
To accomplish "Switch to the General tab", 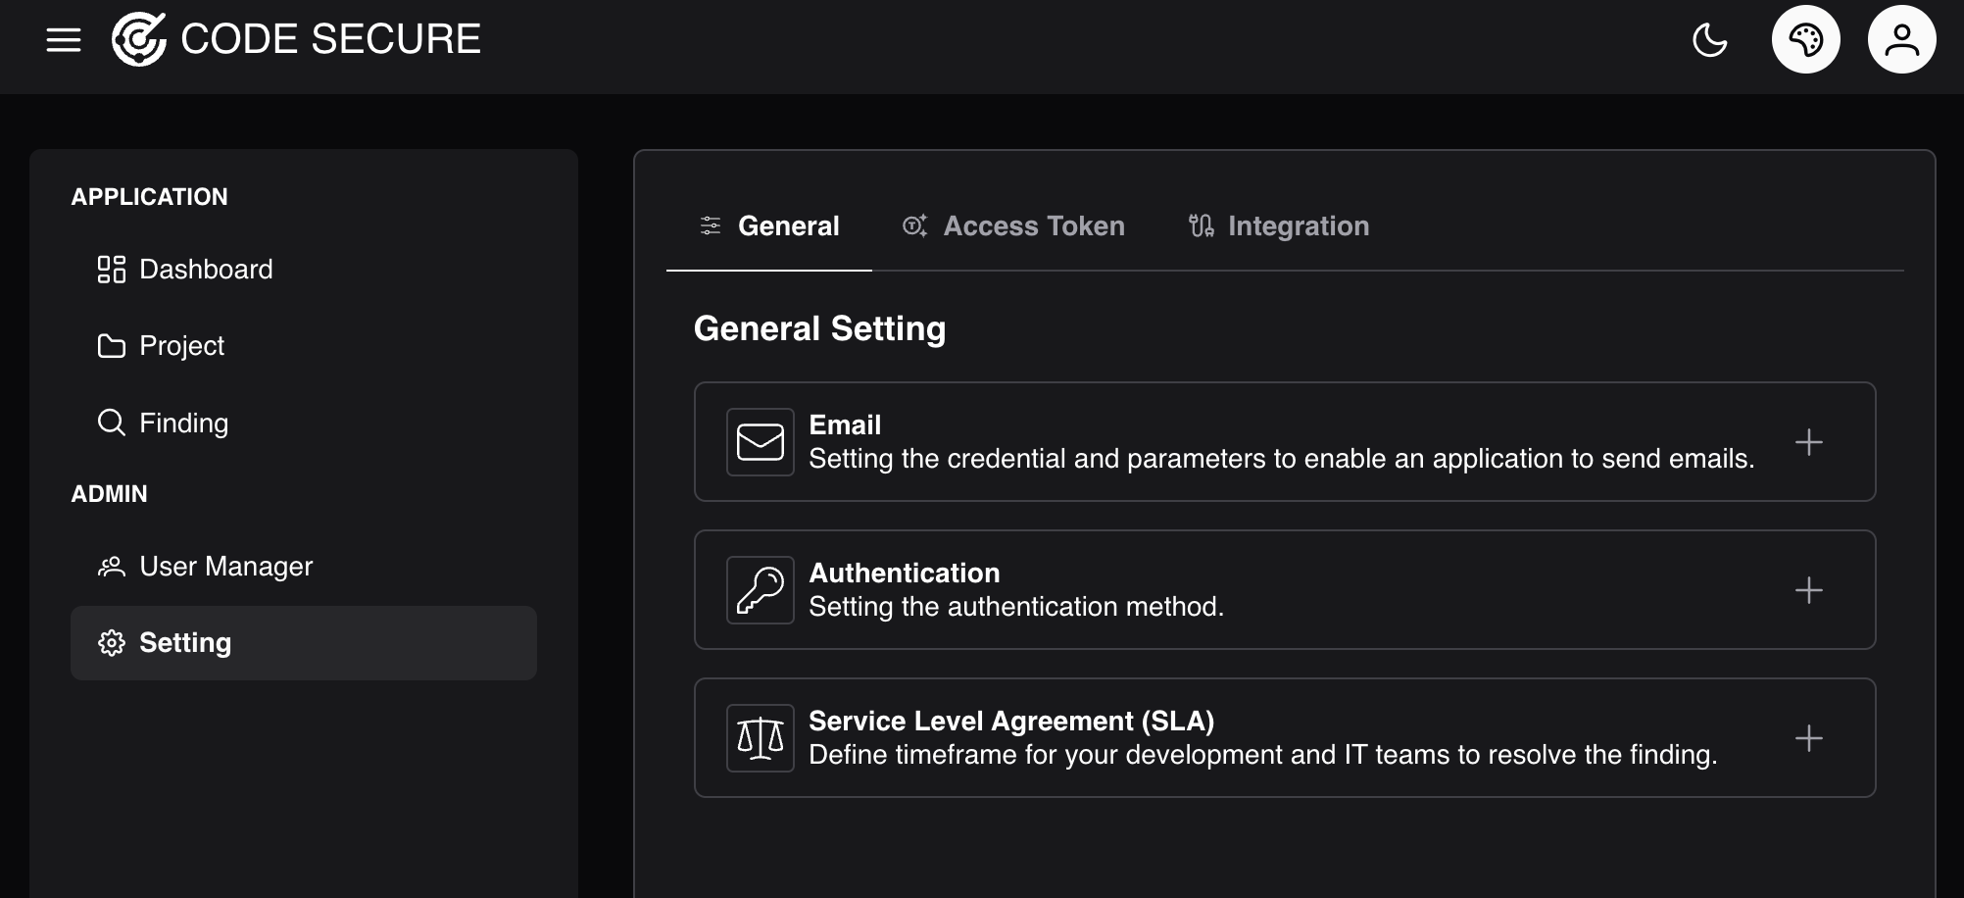I will coord(769,226).
